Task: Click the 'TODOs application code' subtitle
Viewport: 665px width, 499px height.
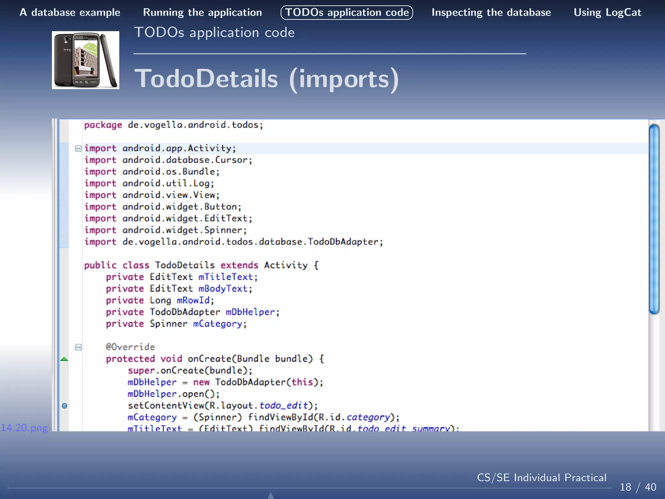Action: click(214, 32)
